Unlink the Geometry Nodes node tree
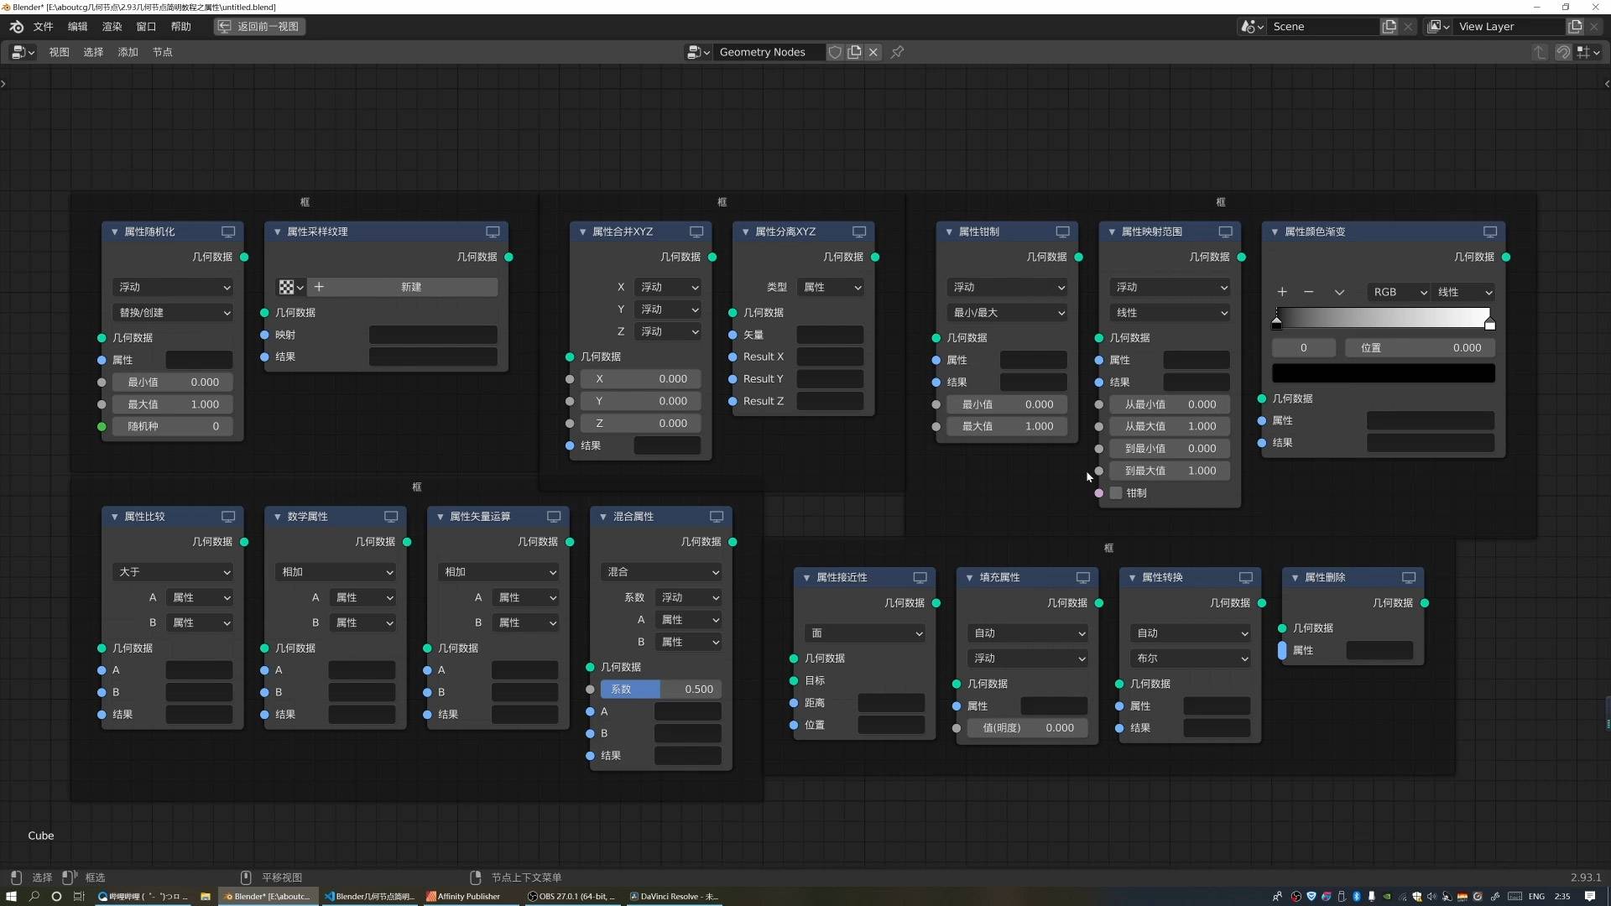 (873, 52)
